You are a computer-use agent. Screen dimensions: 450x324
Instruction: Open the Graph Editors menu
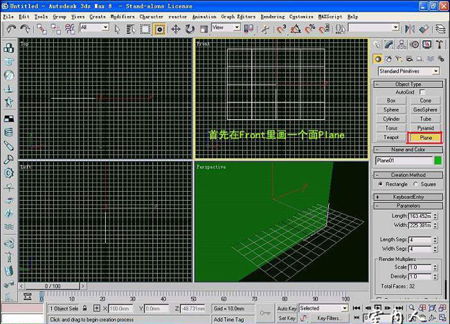[238, 17]
